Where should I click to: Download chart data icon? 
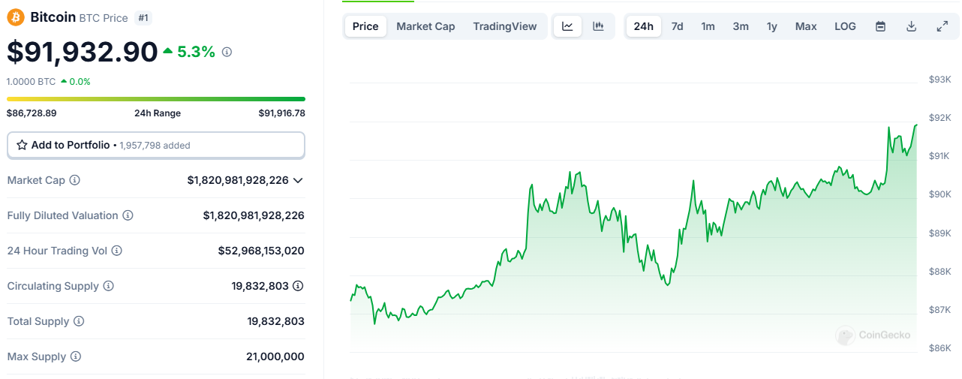coord(912,26)
